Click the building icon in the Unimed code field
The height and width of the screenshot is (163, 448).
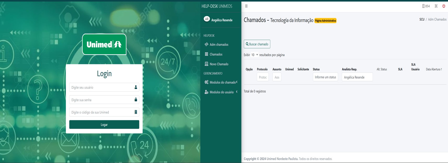pos(136,112)
